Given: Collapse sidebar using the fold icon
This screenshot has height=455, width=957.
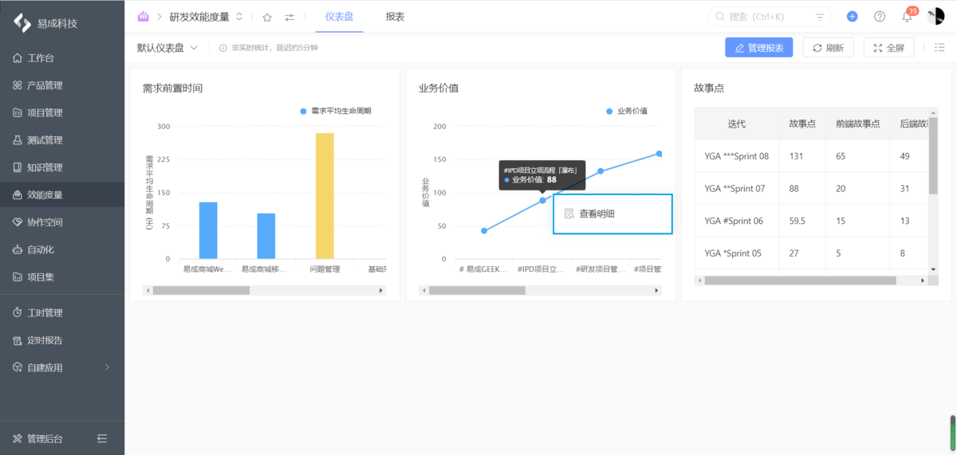Looking at the screenshot, I should coord(101,438).
